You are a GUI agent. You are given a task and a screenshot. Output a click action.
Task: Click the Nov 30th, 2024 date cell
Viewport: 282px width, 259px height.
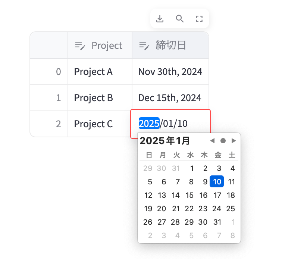click(x=170, y=72)
